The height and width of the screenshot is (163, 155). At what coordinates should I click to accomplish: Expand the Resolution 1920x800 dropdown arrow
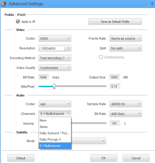pos(68,48)
